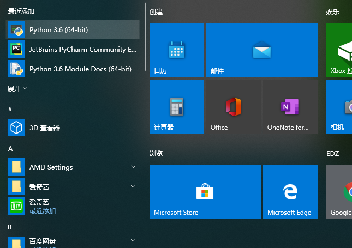Click the B alphabet section header
Image resolution: width=352 pixels, height=248 pixels.
10,227
